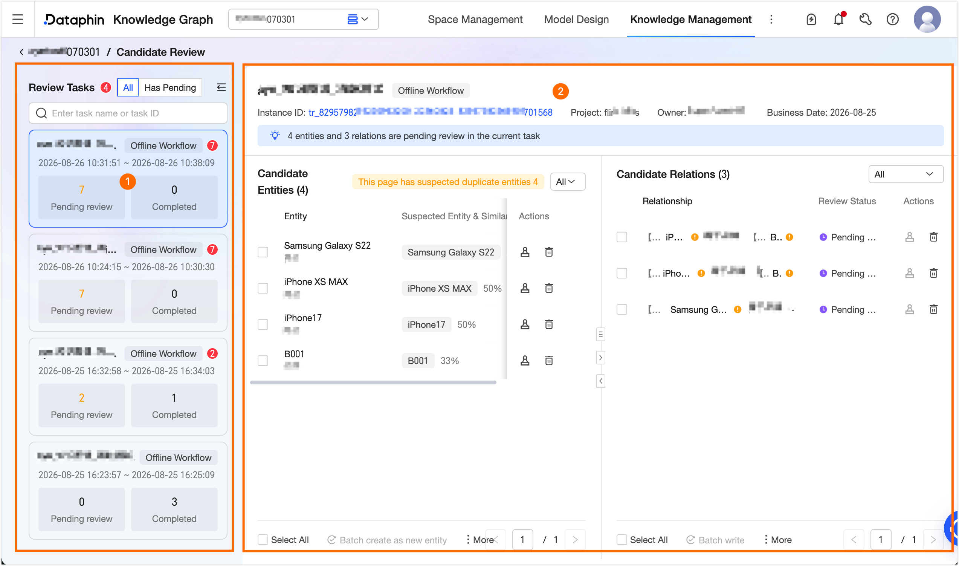
Task: Click the task name search field
Action: tap(128, 113)
